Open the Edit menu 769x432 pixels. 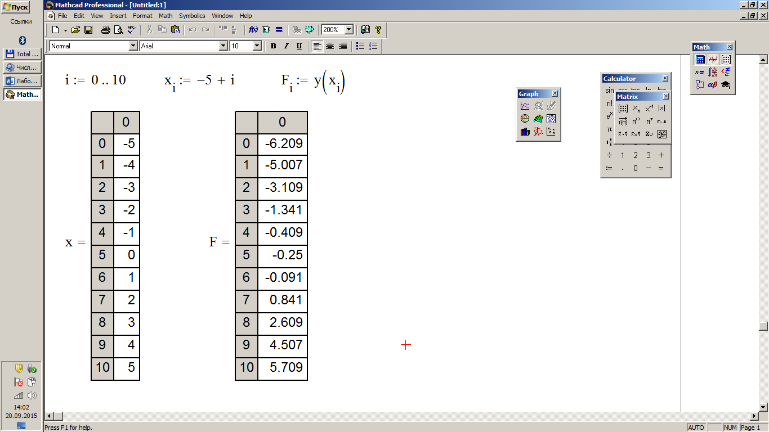pos(79,16)
